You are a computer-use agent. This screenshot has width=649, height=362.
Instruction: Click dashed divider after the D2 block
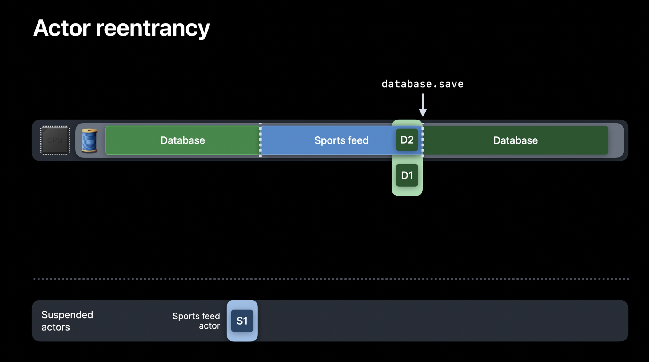(x=423, y=140)
